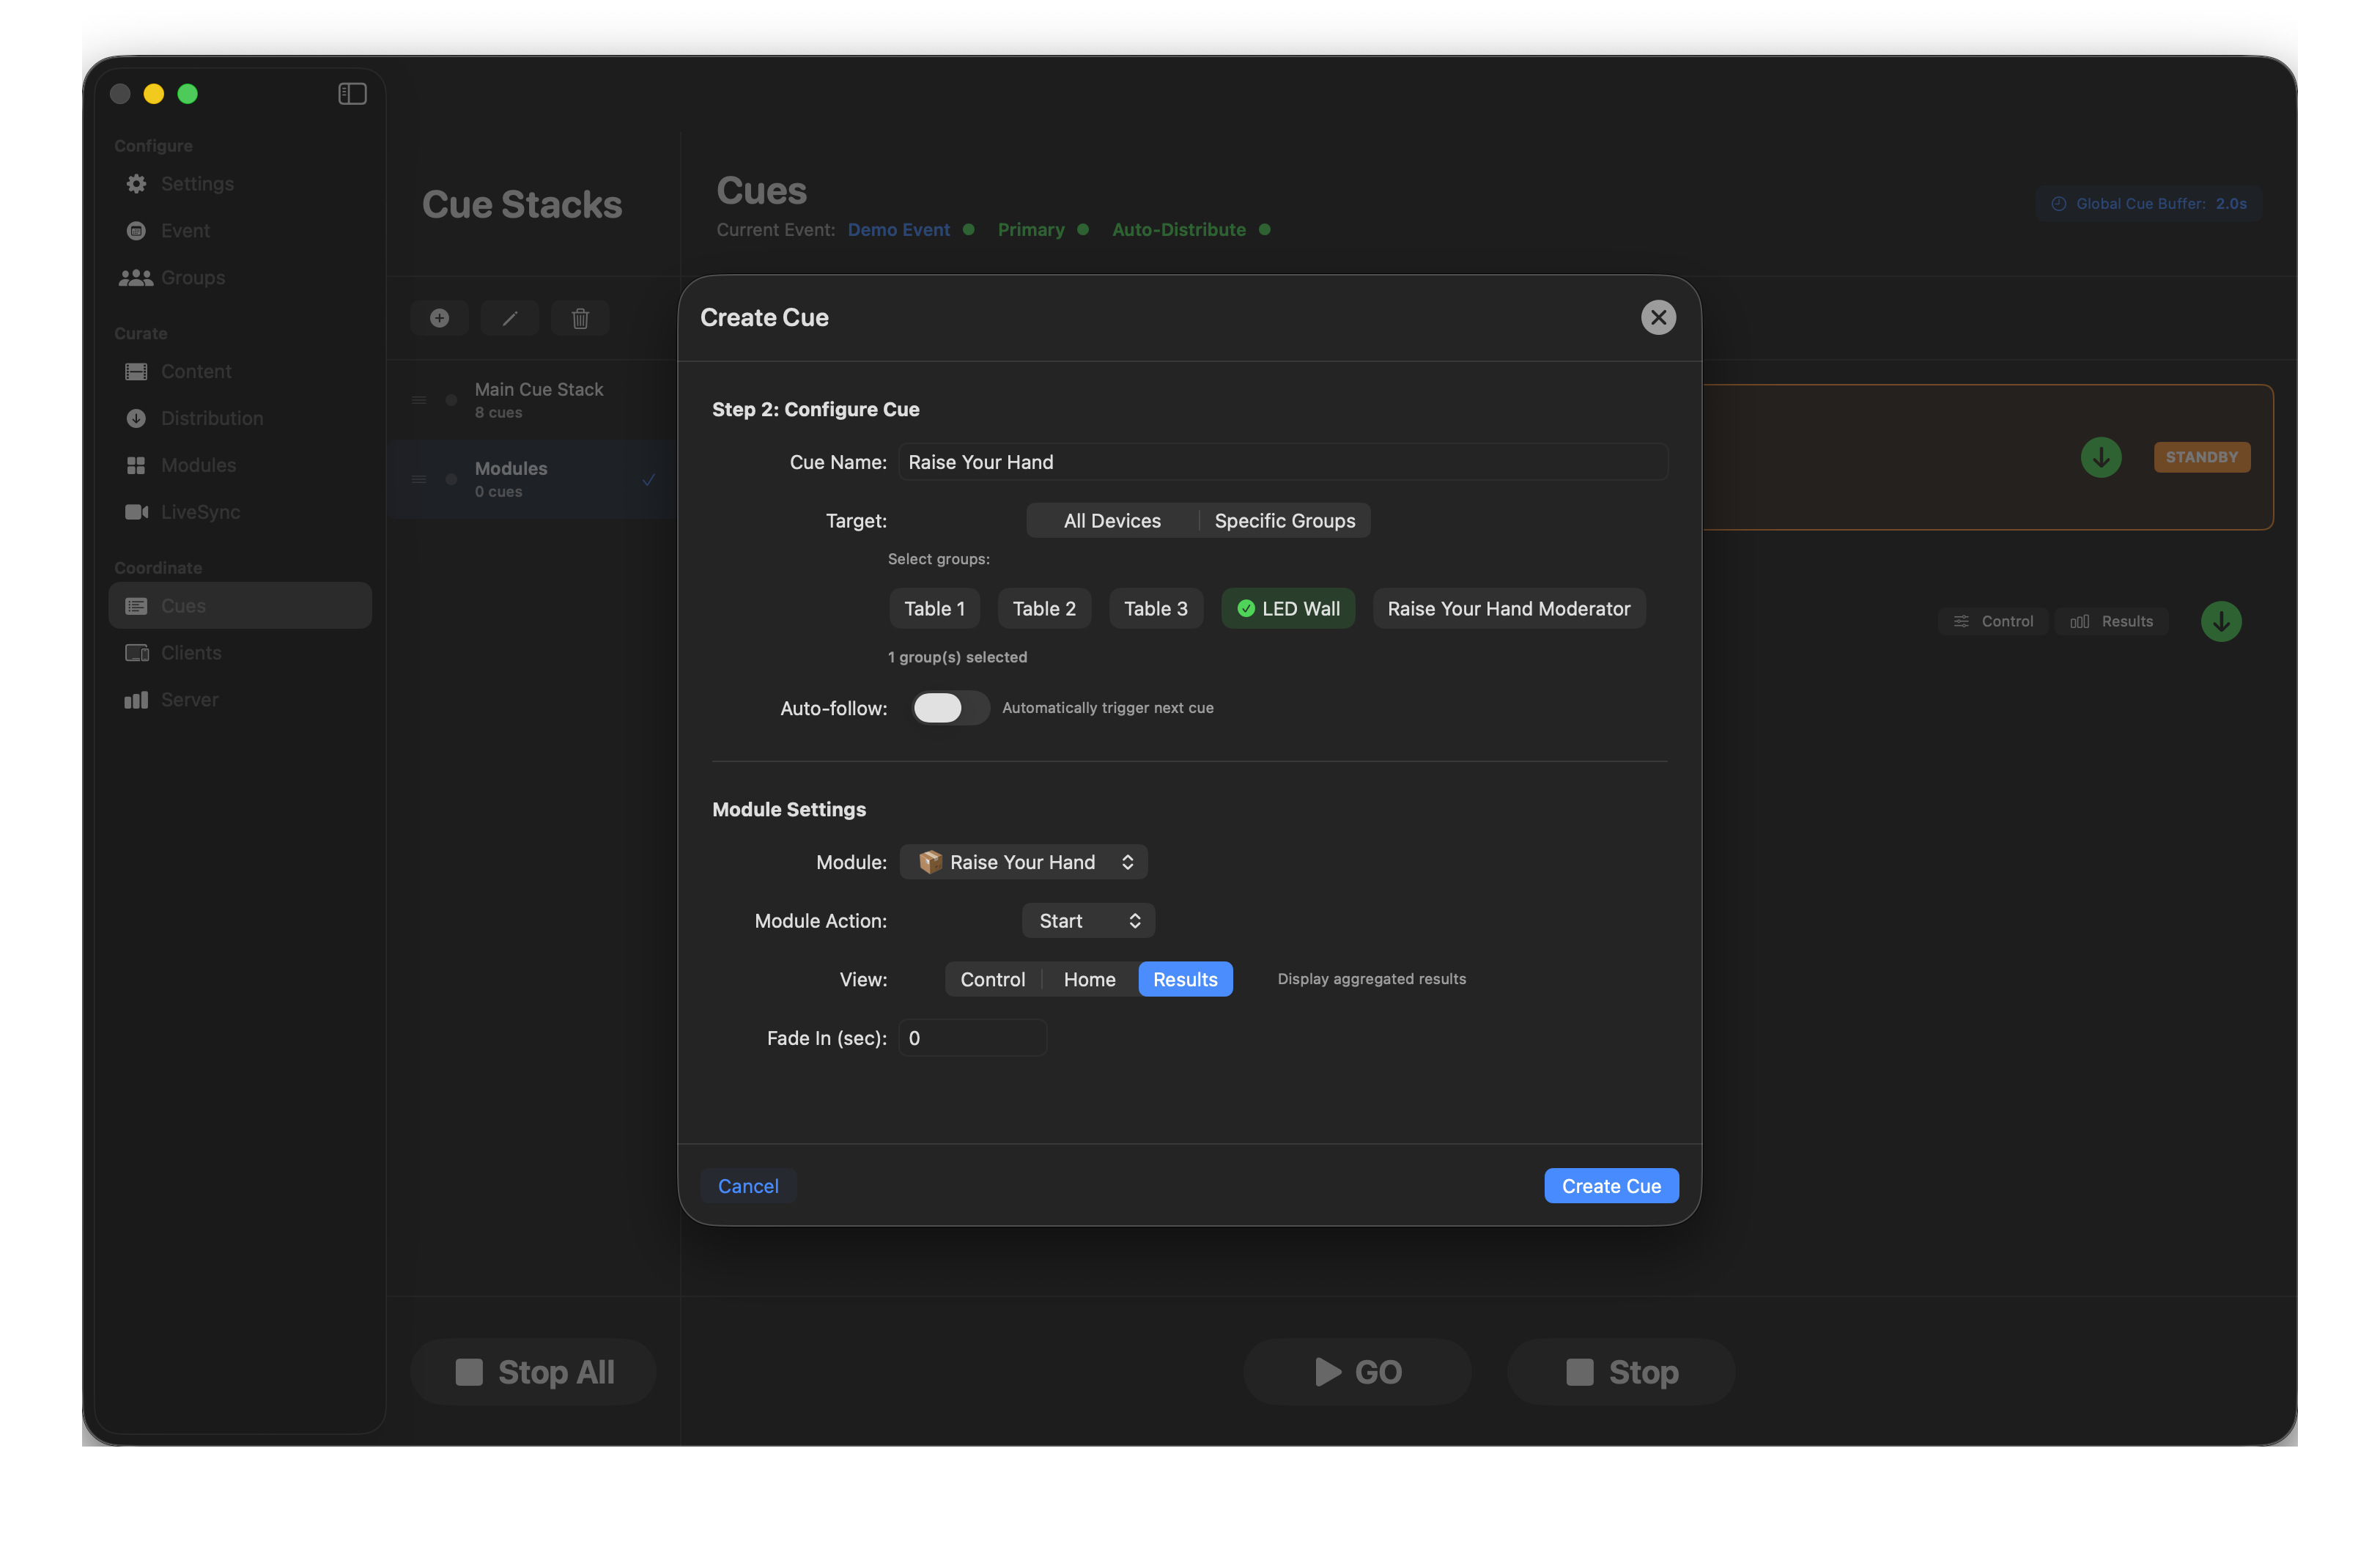This screenshot has width=2380, height=1555.
Task: Switch View to Results
Action: coord(1185,980)
